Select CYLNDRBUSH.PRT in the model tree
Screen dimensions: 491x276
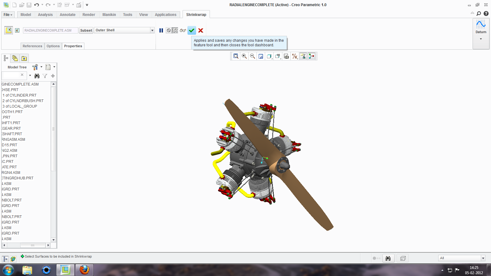23,101
